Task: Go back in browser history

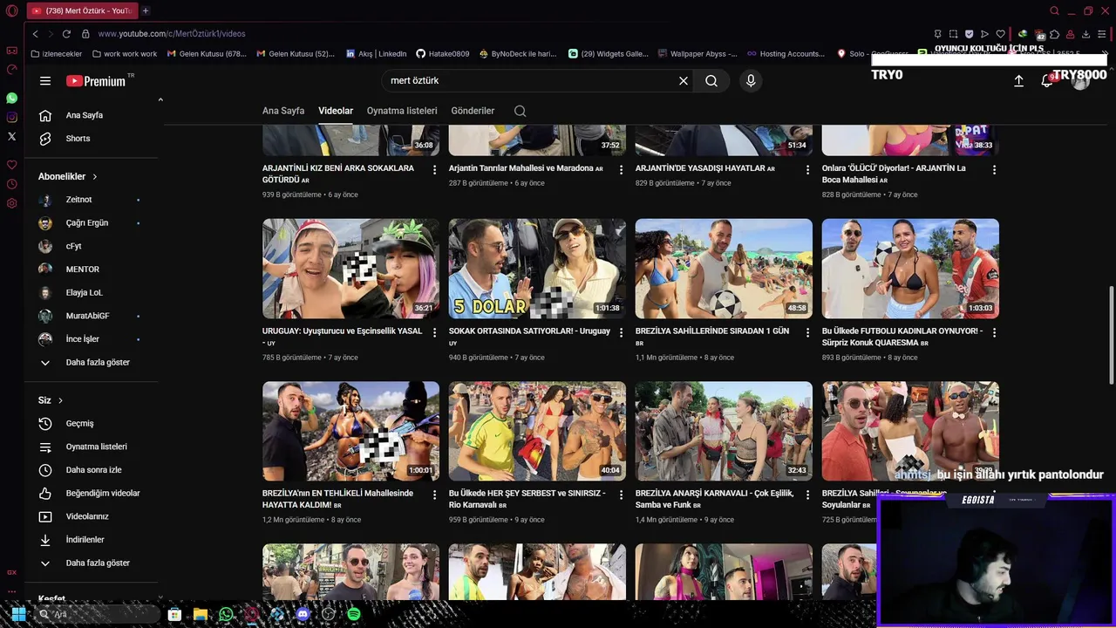Action: [35, 33]
